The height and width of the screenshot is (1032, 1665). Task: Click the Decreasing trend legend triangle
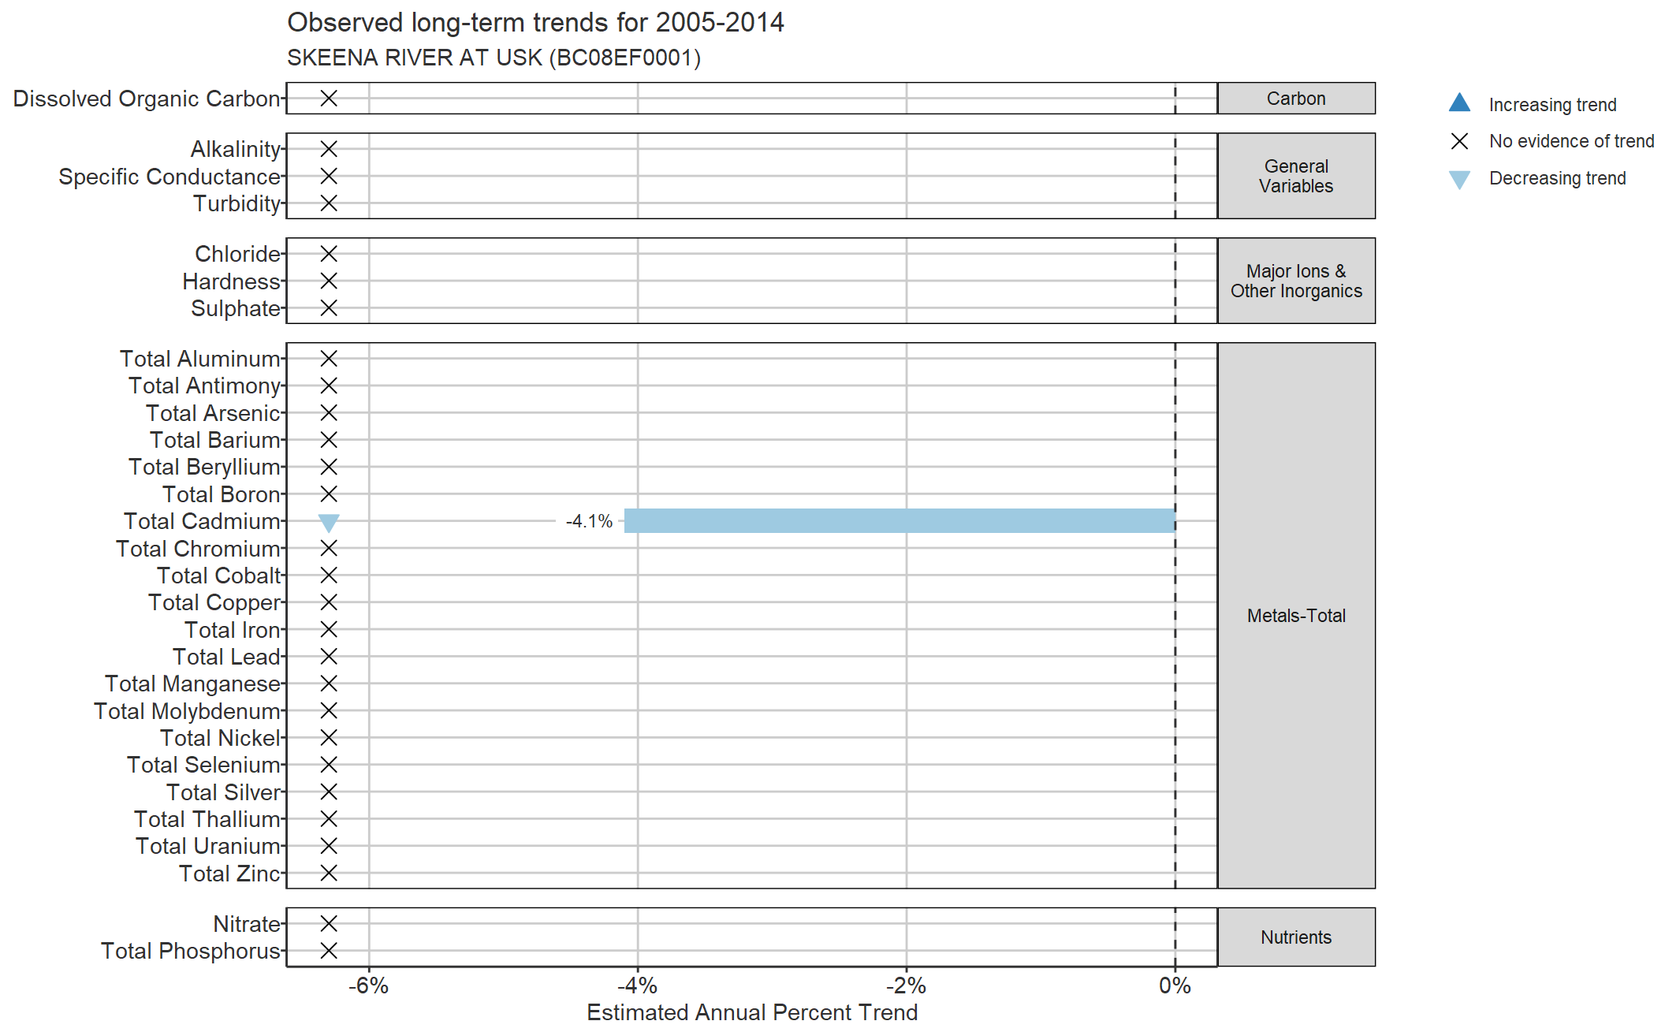coord(1459,180)
